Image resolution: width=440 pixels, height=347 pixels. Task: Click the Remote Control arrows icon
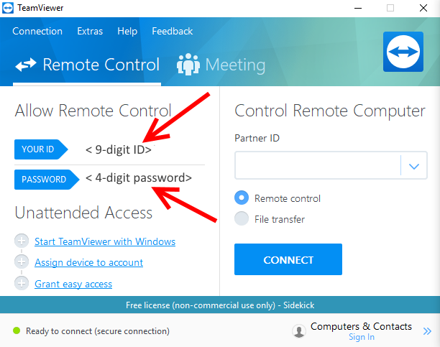pyautogui.click(x=26, y=65)
